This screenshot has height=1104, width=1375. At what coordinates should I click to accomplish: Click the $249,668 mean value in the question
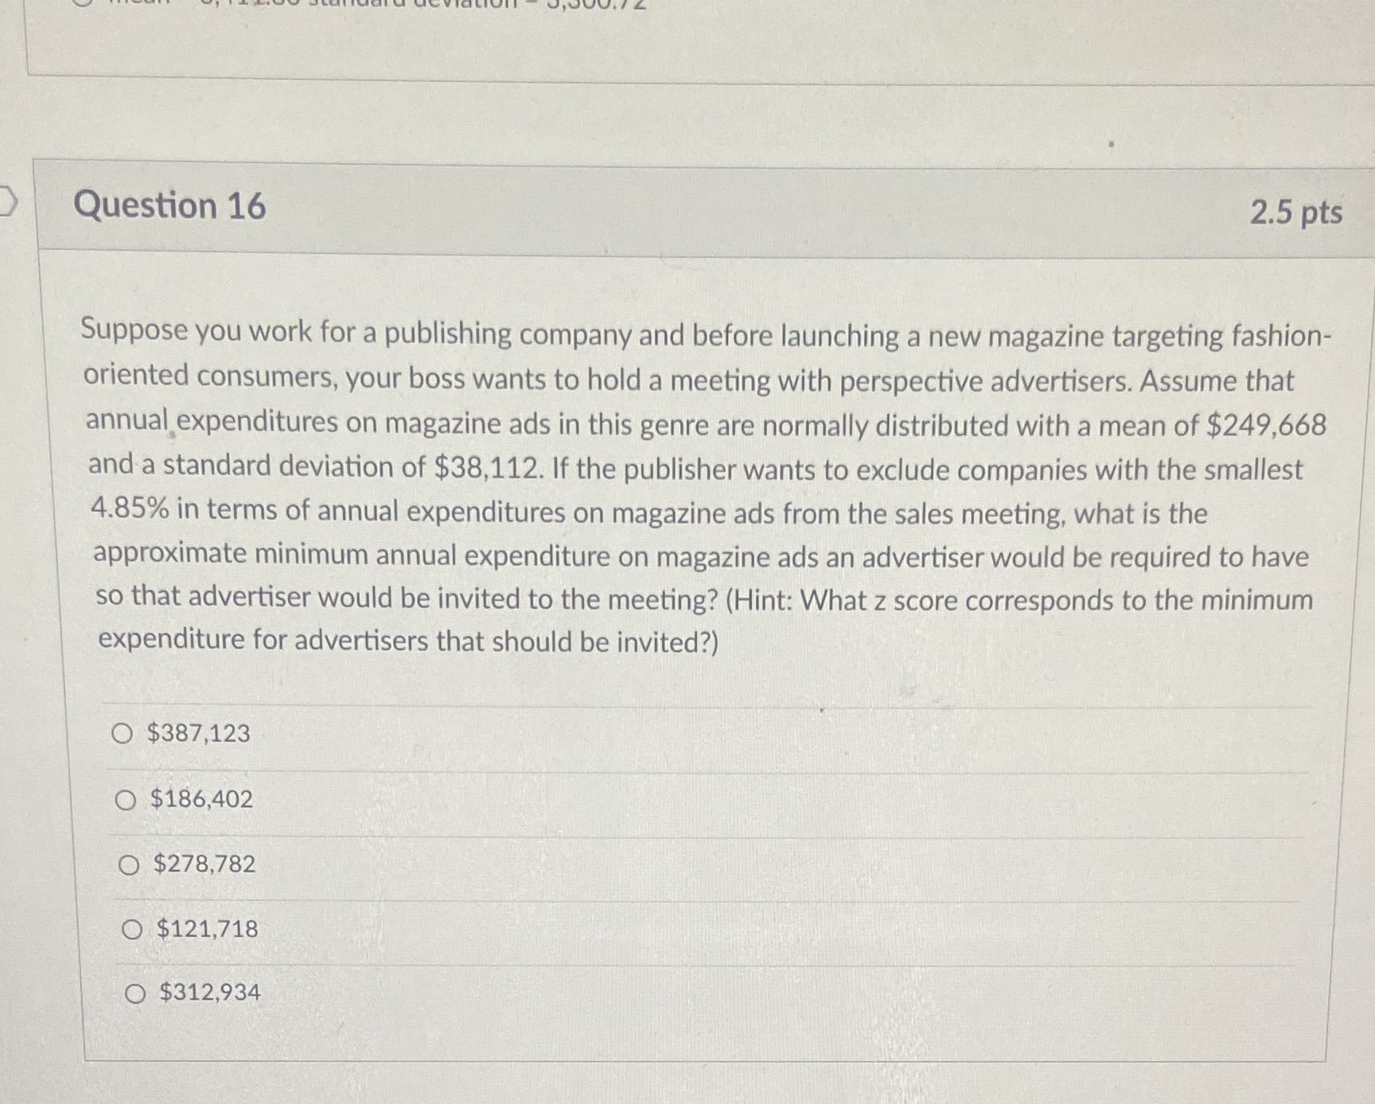coord(1266,426)
